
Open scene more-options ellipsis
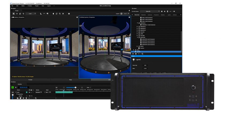pos(170,11)
